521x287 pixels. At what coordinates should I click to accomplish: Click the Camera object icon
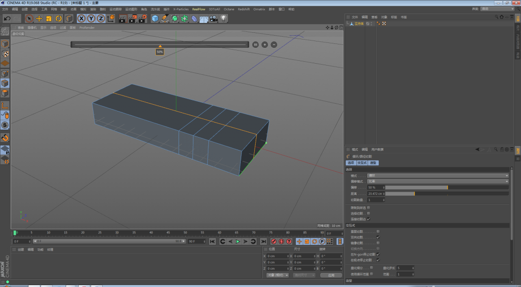coord(214,18)
